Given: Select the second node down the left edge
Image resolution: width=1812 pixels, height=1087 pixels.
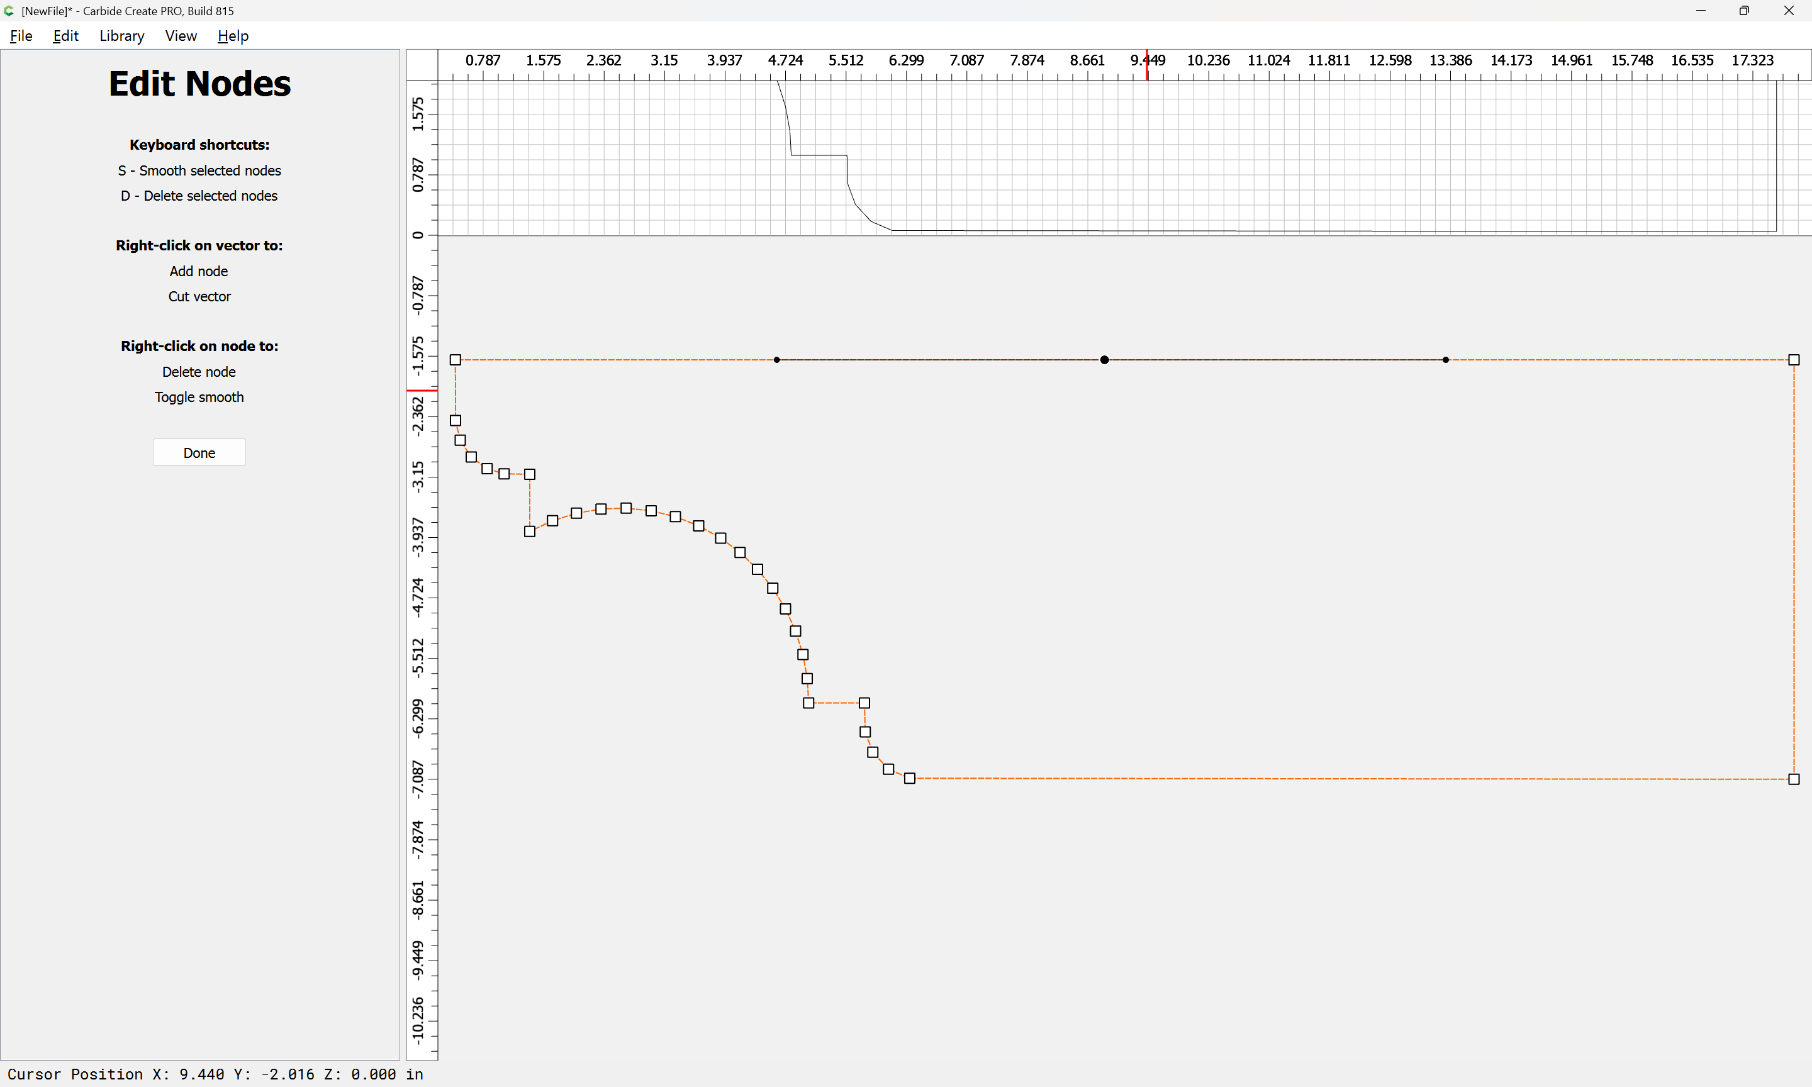Looking at the screenshot, I should (x=455, y=420).
